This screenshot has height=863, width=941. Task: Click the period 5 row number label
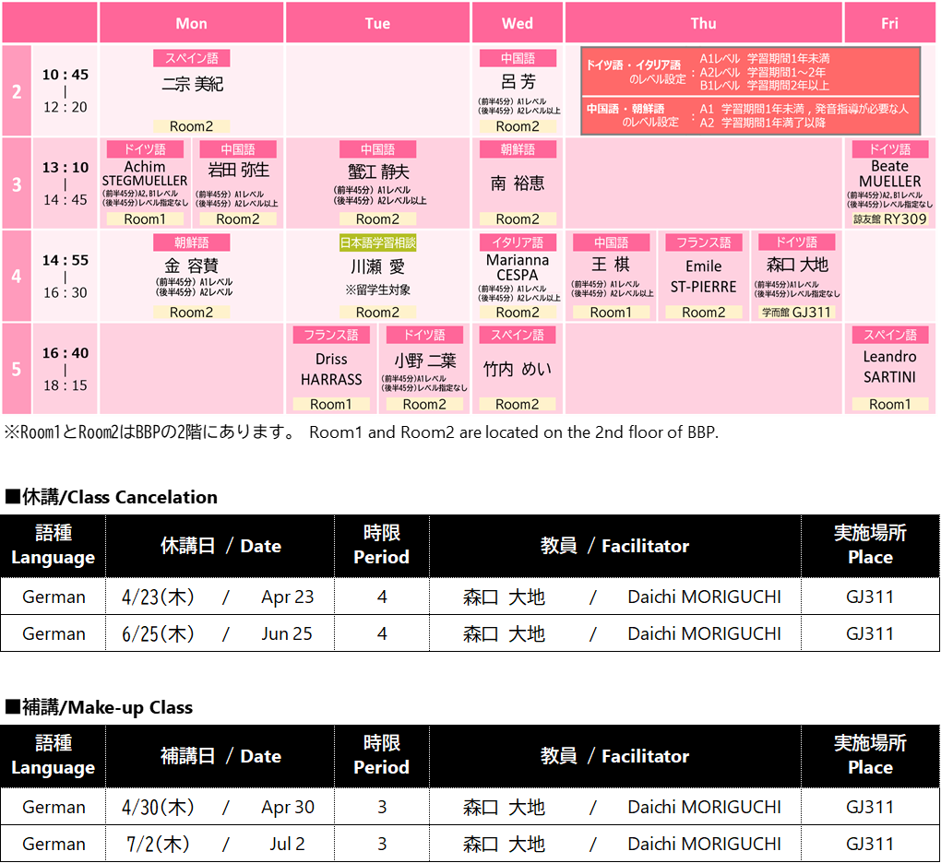[x=17, y=369]
